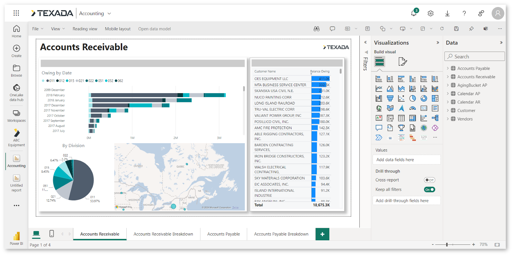Image resolution: width=513 pixels, height=256 pixels.
Task: Switch to Reading view
Action: 85,29
